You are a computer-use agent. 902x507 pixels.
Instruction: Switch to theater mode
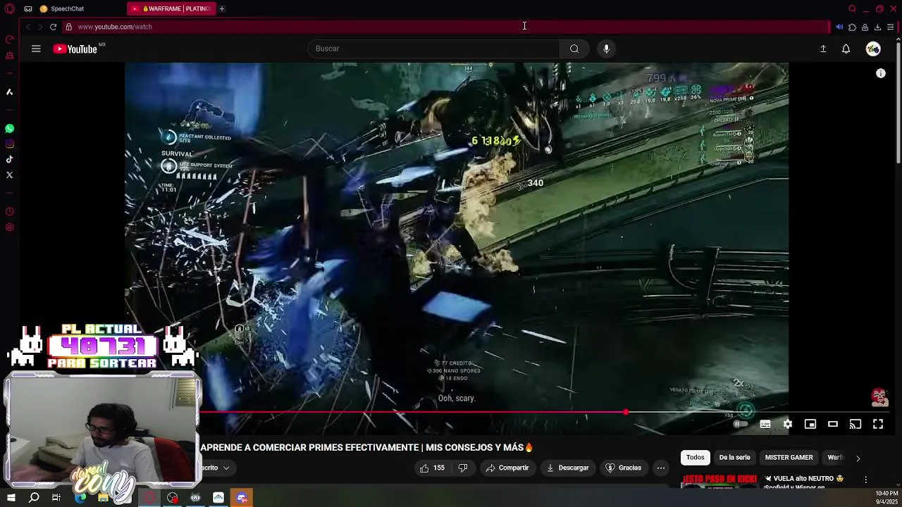[832, 424]
